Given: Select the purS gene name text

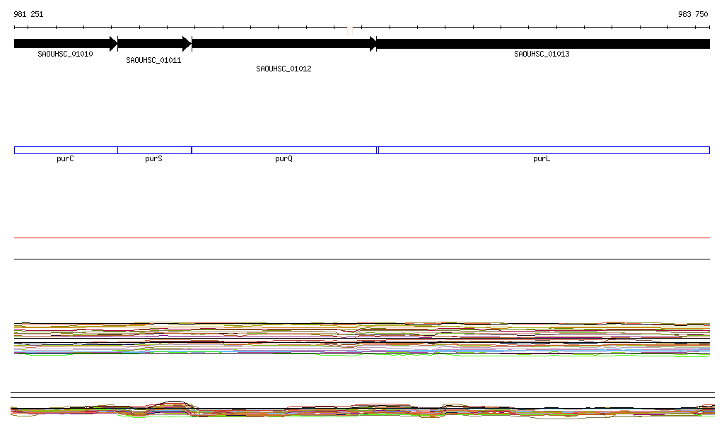Looking at the screenshot, I should click(153, 159).
